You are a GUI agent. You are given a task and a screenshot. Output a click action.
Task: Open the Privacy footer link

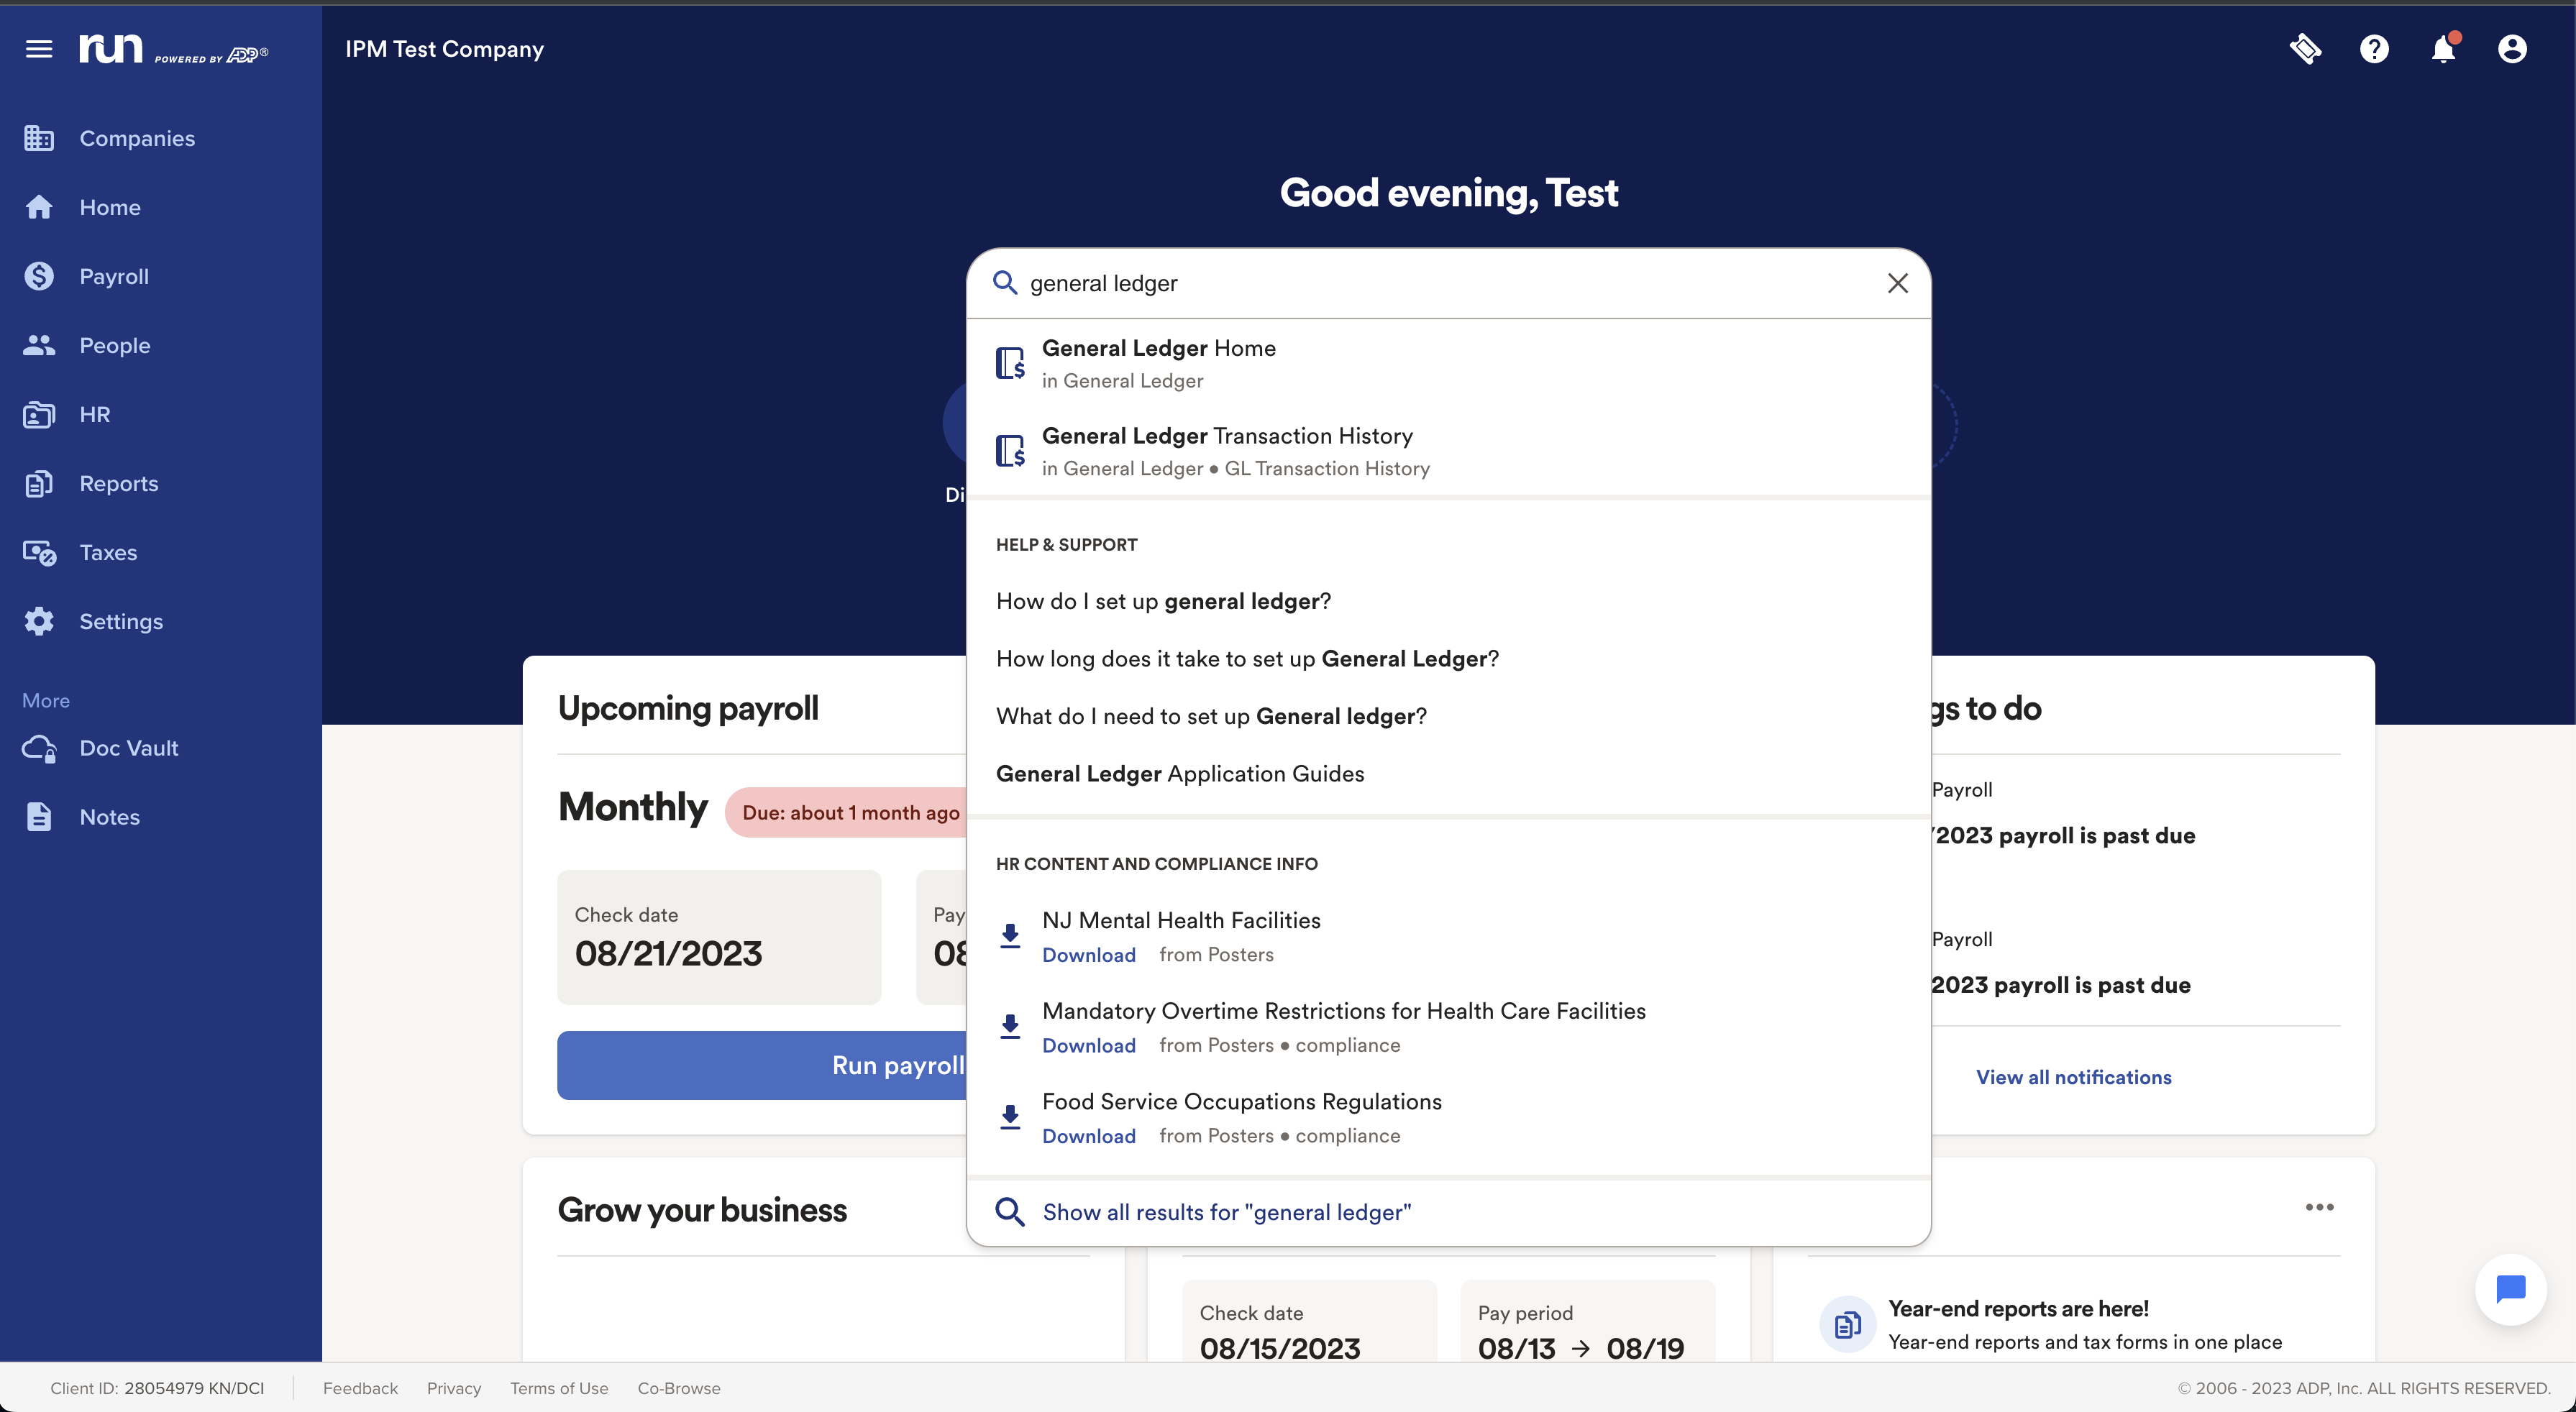[x=454, y=1388]
